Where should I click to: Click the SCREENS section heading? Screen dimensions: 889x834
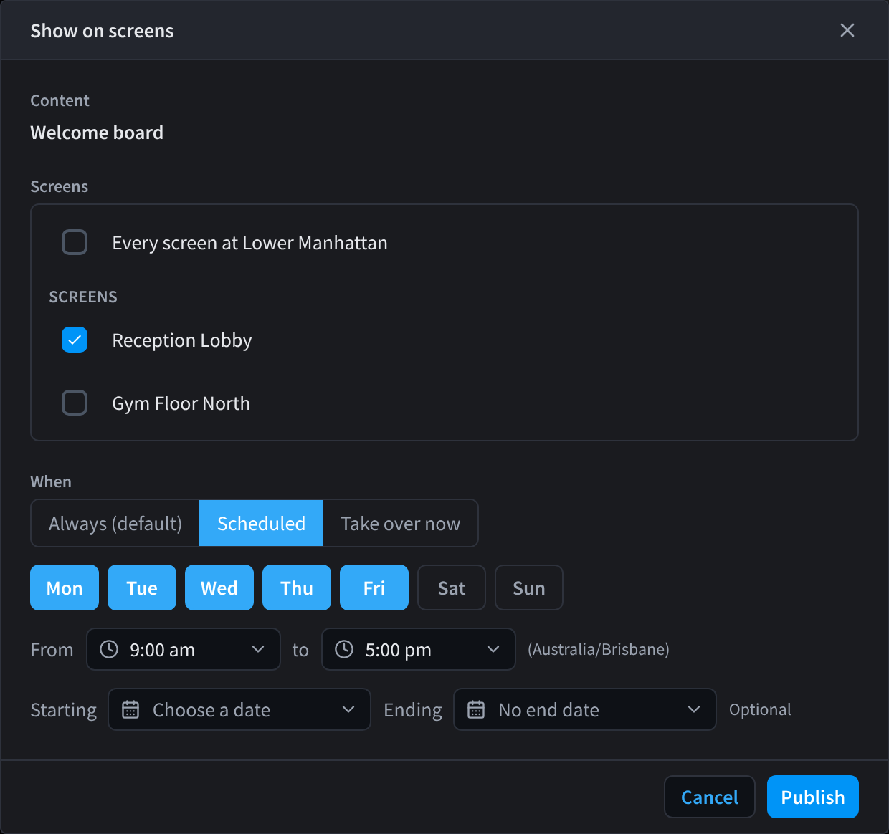tap(83, 297)
